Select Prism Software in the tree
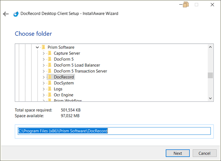The height and width of the screenshot is (161, 221). [61, 47]
